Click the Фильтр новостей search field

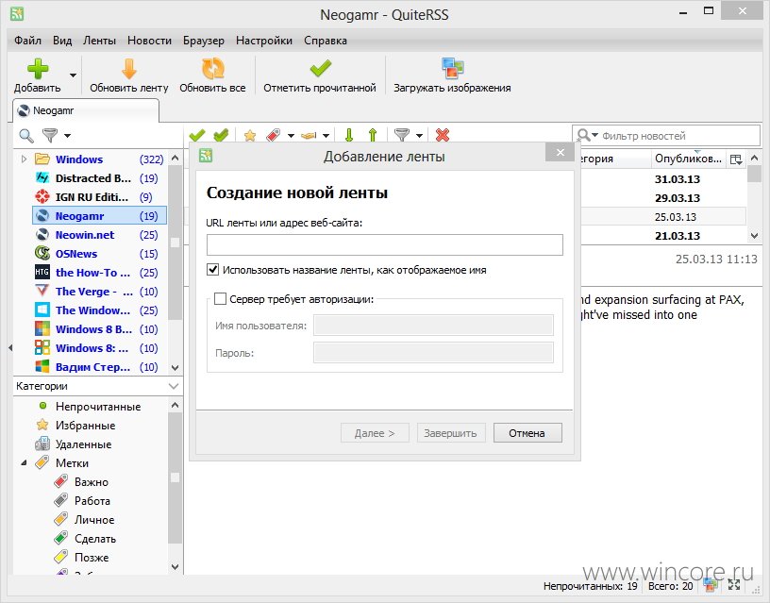coord(666,136)
